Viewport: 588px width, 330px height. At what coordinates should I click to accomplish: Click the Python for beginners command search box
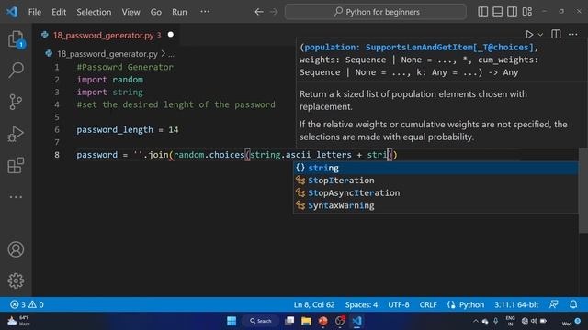pyautogui.click(x=376, y=12)
